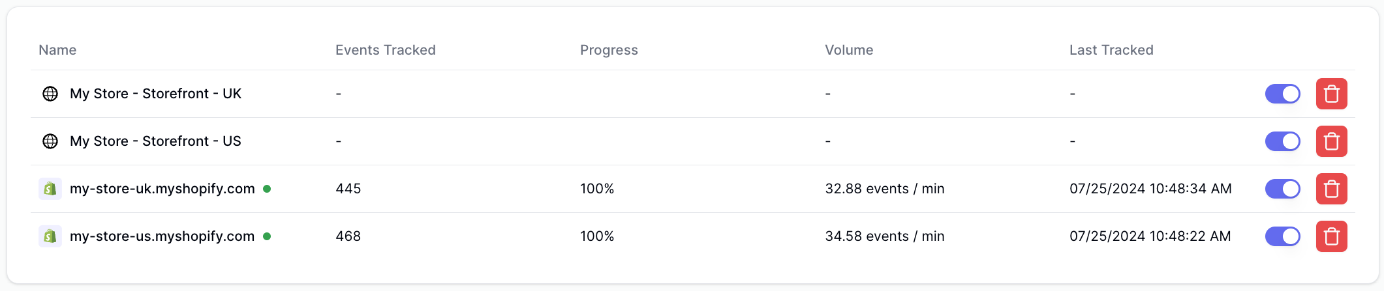Click the globe icon for Storefront - UK

[50, 94]
